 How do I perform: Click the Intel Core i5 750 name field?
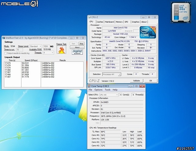pos(120,28)
